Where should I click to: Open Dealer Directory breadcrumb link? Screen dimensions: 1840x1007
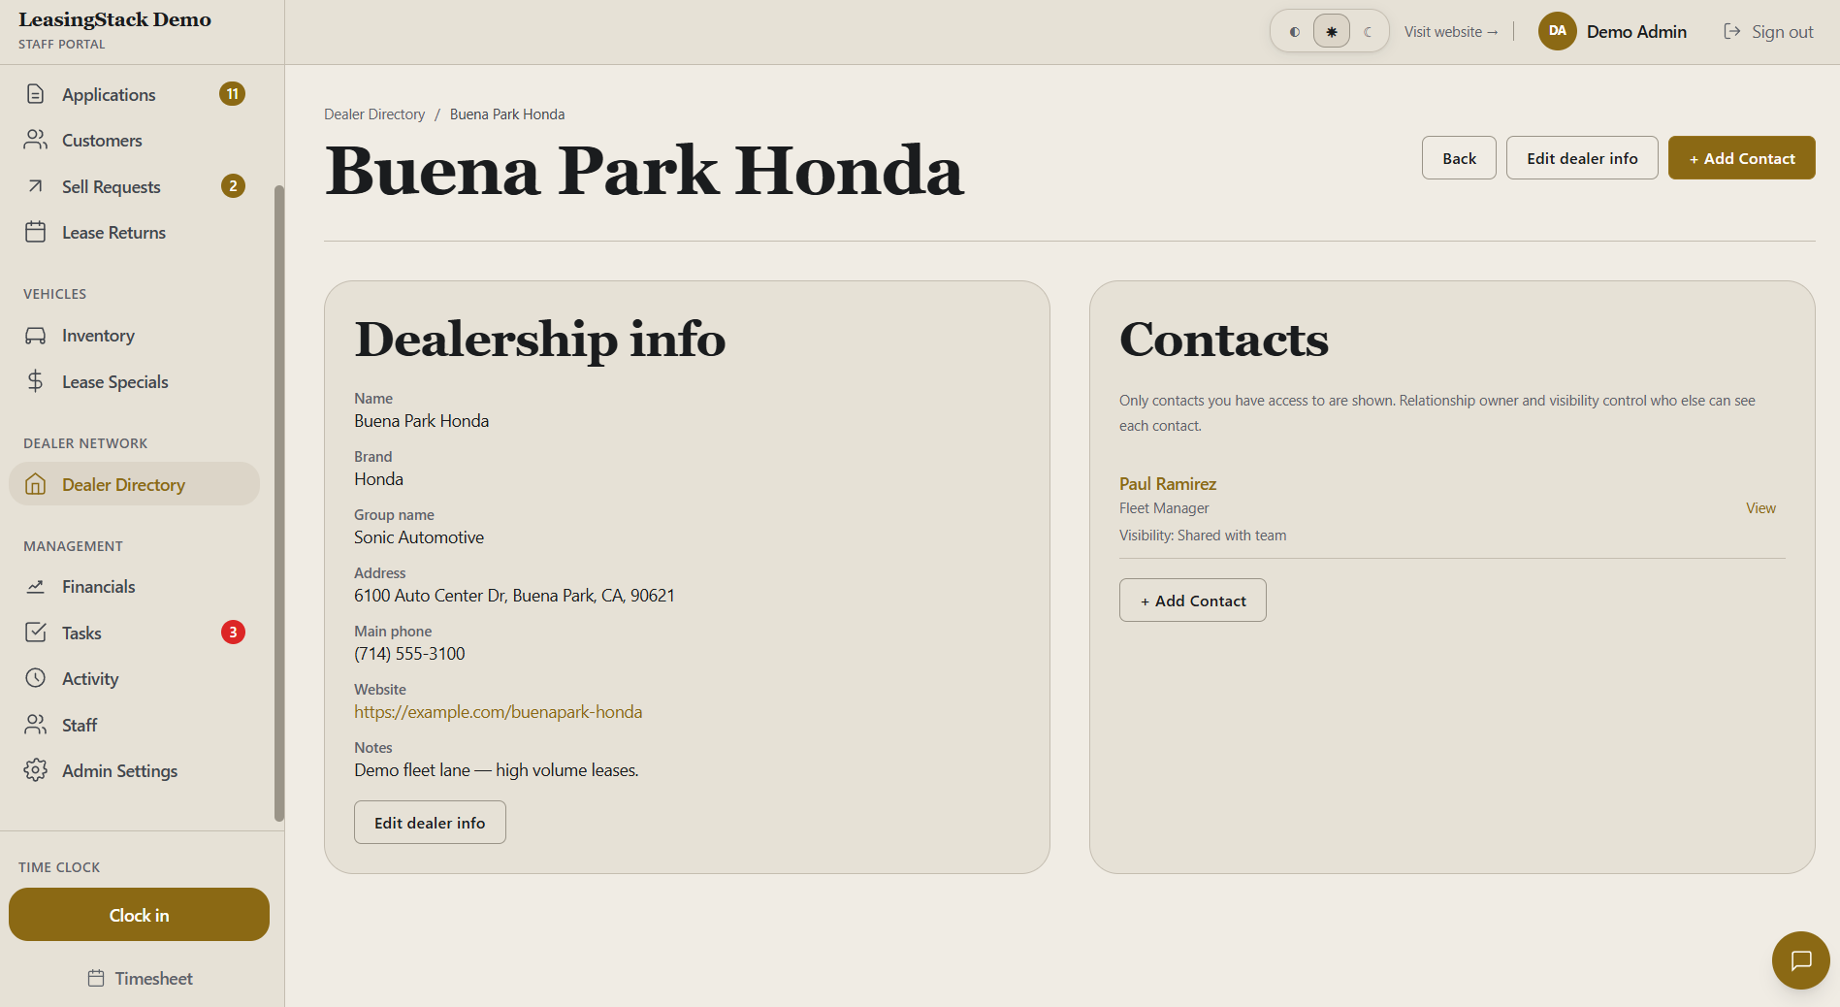(x=374, y=114)
